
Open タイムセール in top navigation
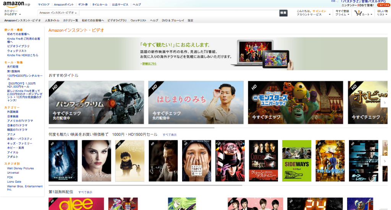pyautogui.click(x=100, y=5)
